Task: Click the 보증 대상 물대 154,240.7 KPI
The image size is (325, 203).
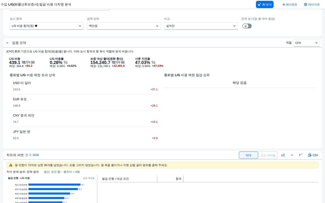Action: pyautogui.click(x=108, y=62)
